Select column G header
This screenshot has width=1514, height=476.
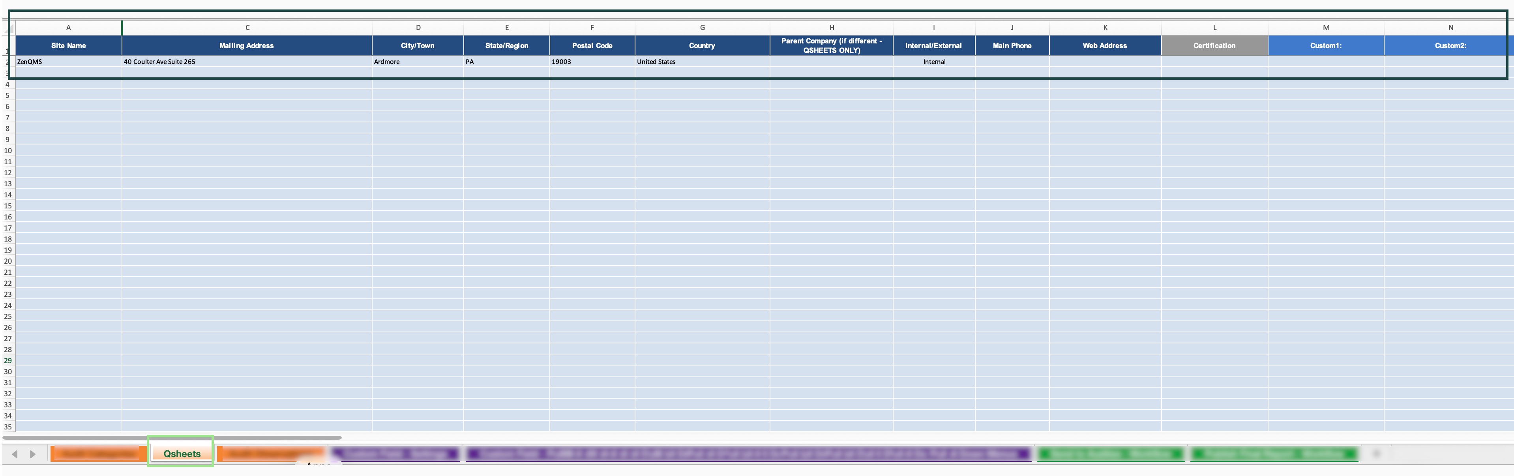coord(703,28)
